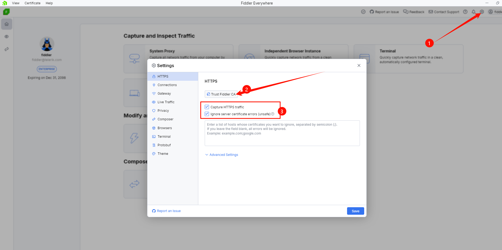Click the Terminal card icon
This screenshot has width=502, height=250.
[364, 59]
